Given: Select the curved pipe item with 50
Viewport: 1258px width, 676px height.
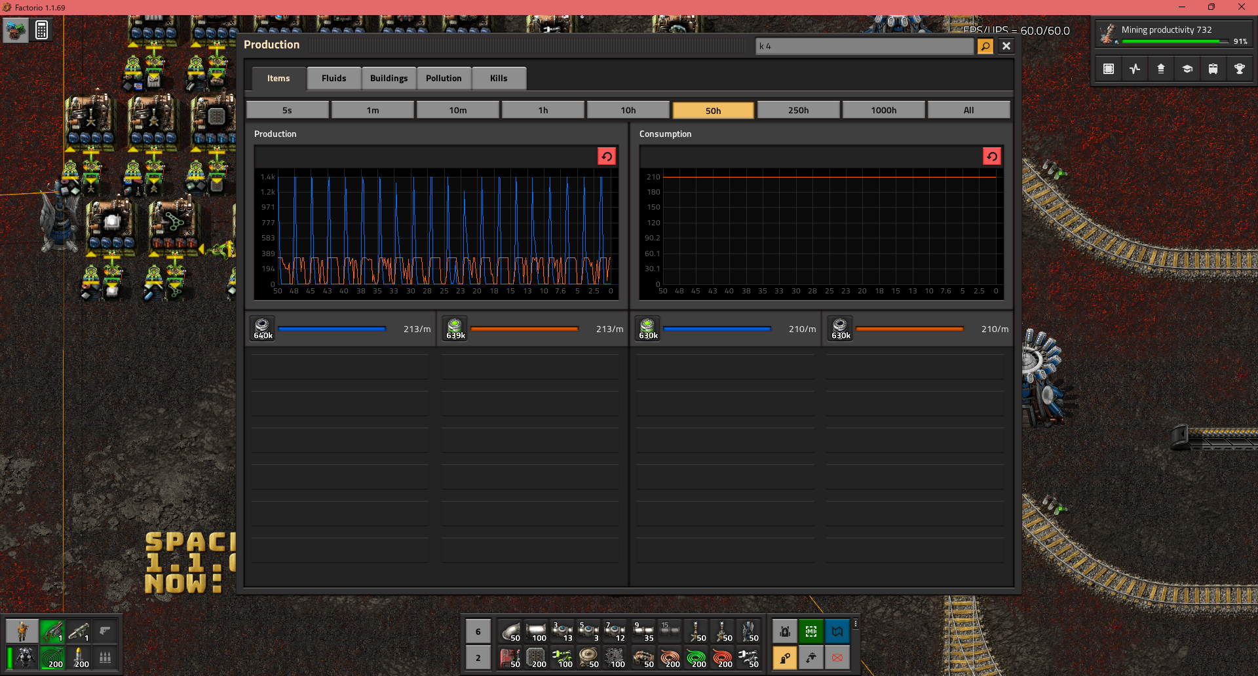Looking at the screenshot, I should (510, 631).
